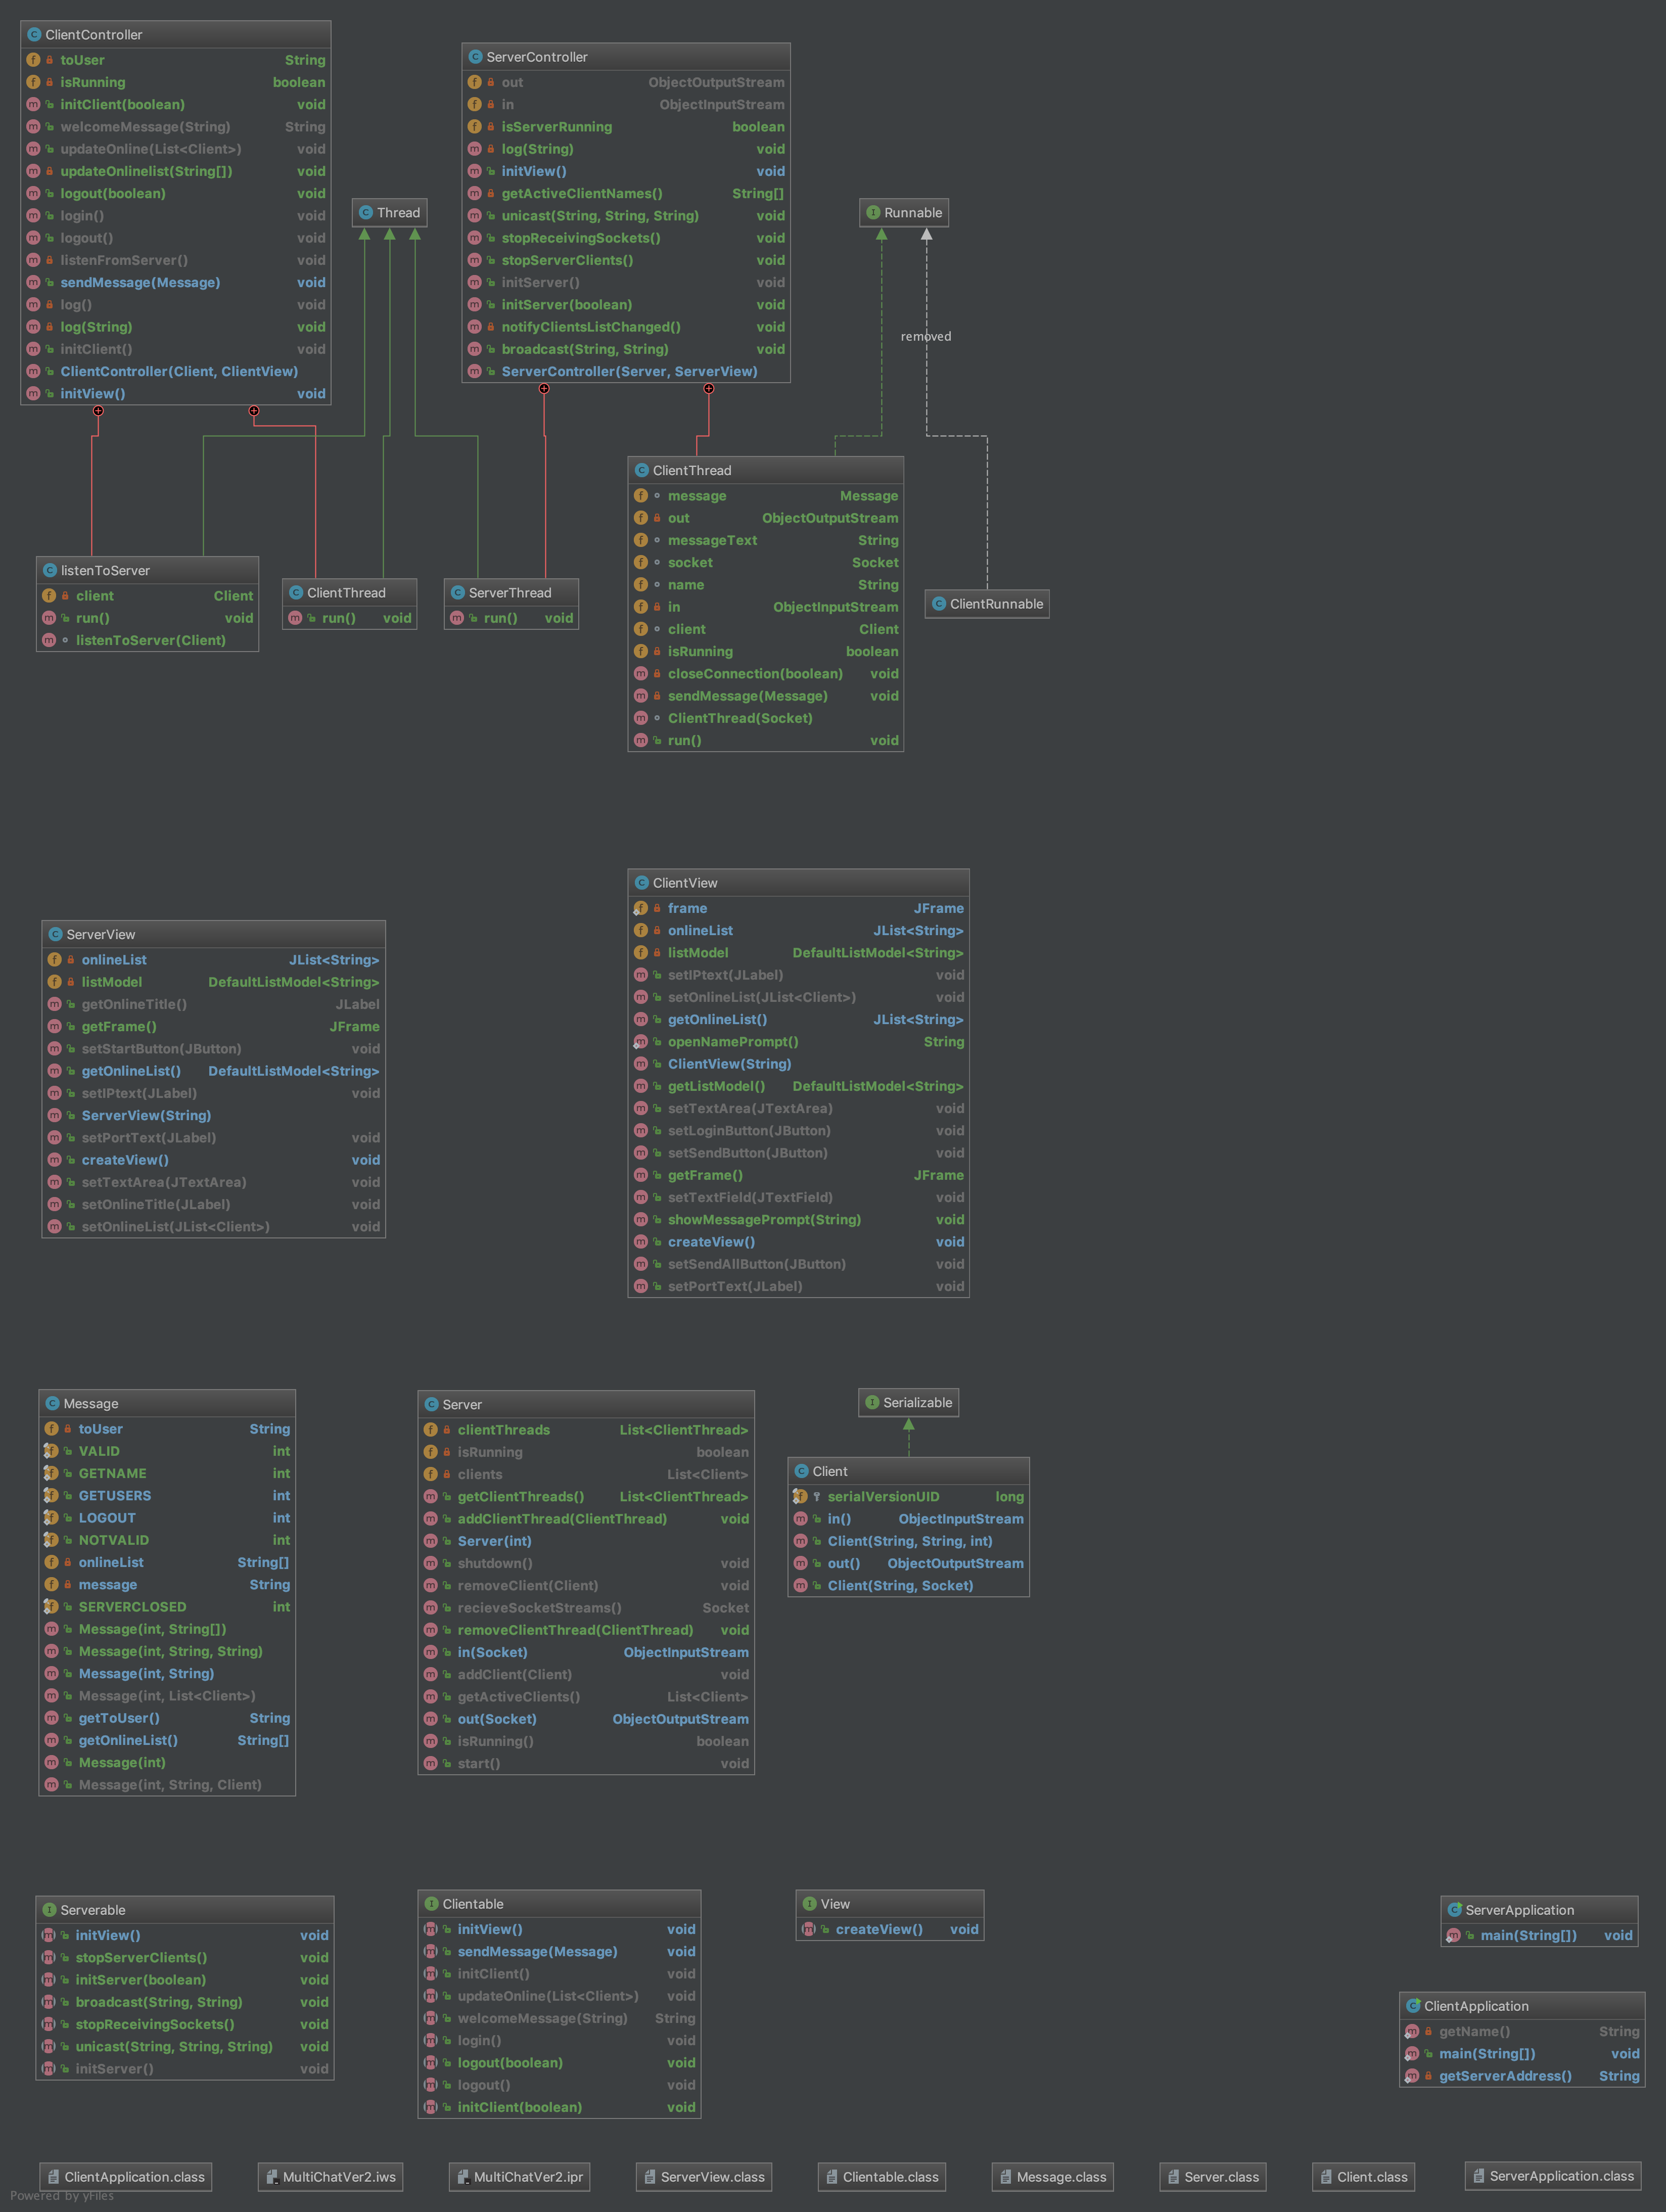
Task: Click the file icon of ClientApplication.class
Action: click(x=54, y=2177)
